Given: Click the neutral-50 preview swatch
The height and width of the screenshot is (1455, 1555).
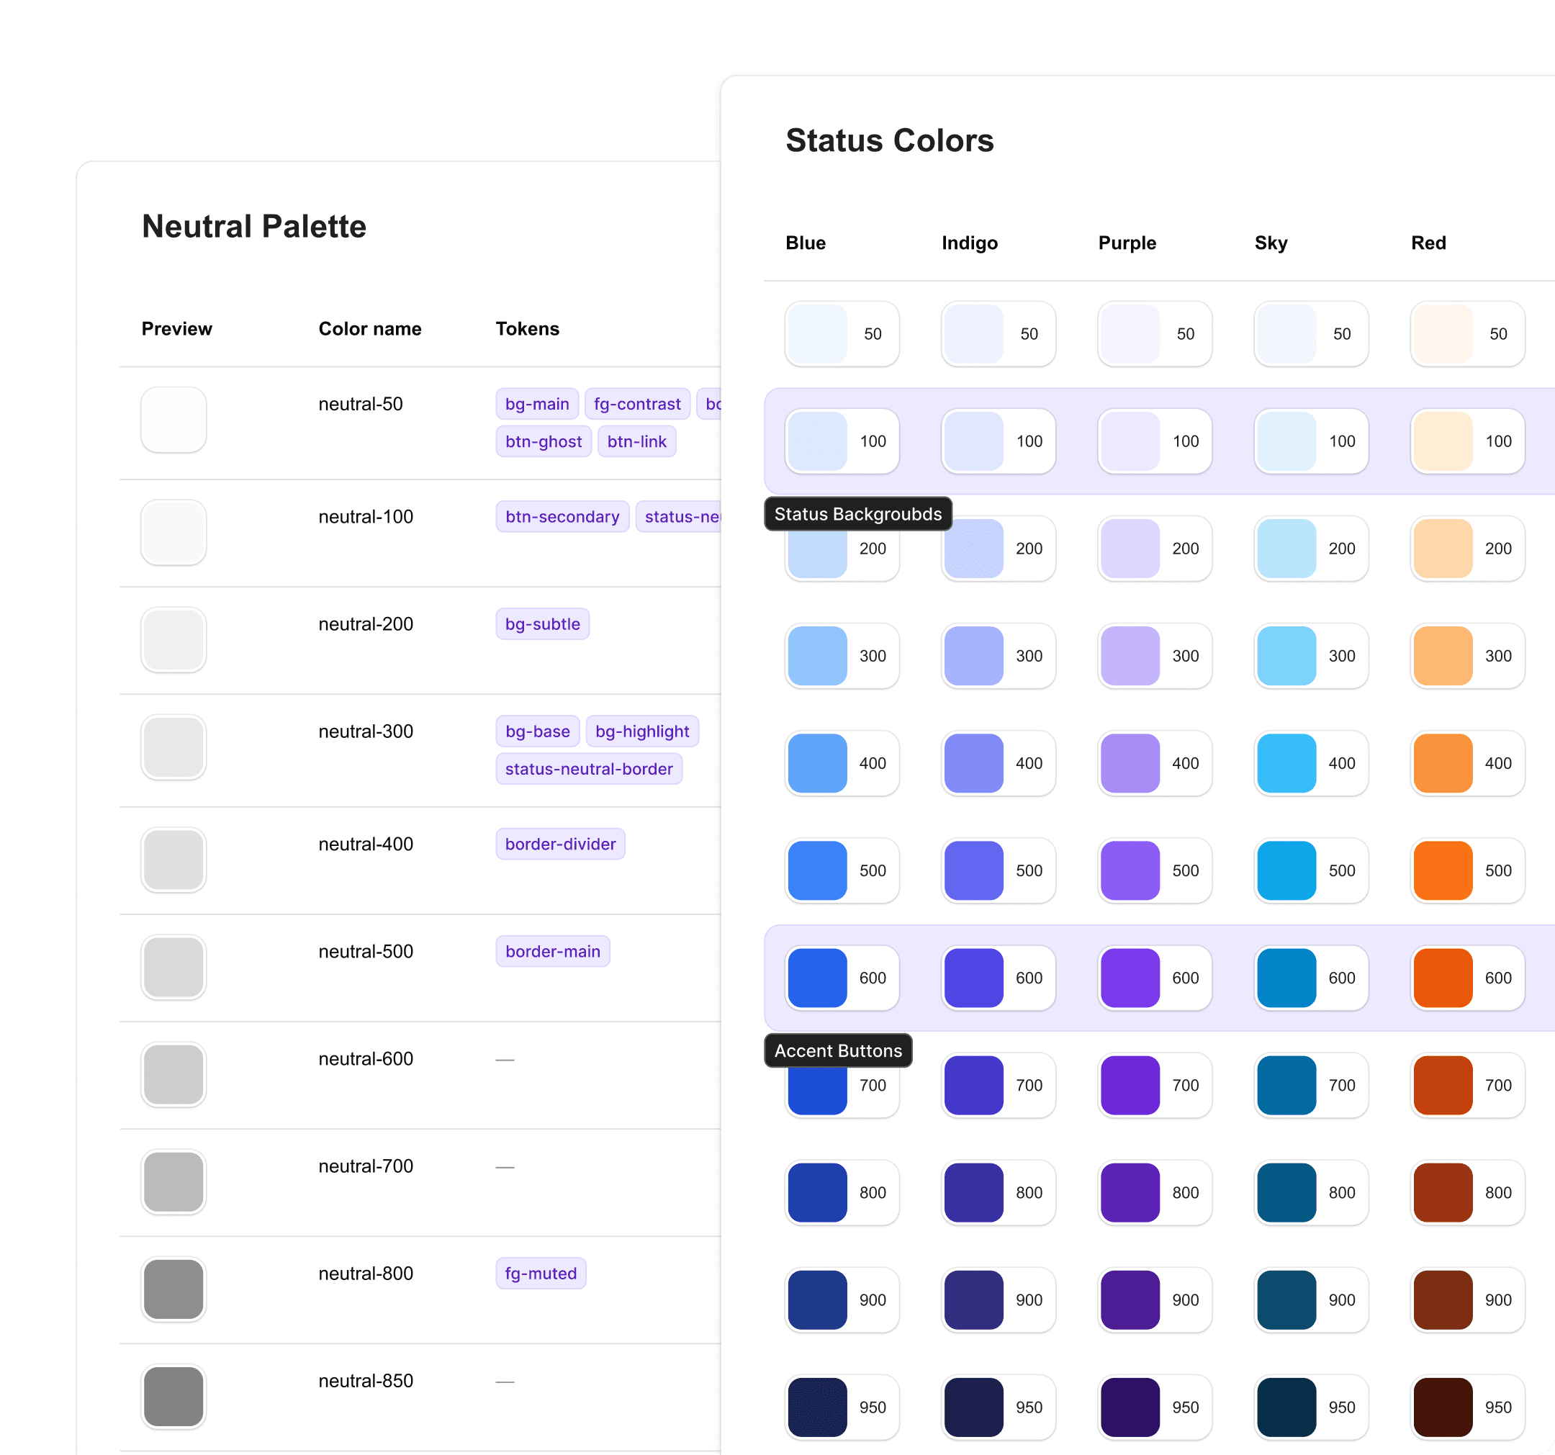Looking at the screenshot, I should pos(173,420).
